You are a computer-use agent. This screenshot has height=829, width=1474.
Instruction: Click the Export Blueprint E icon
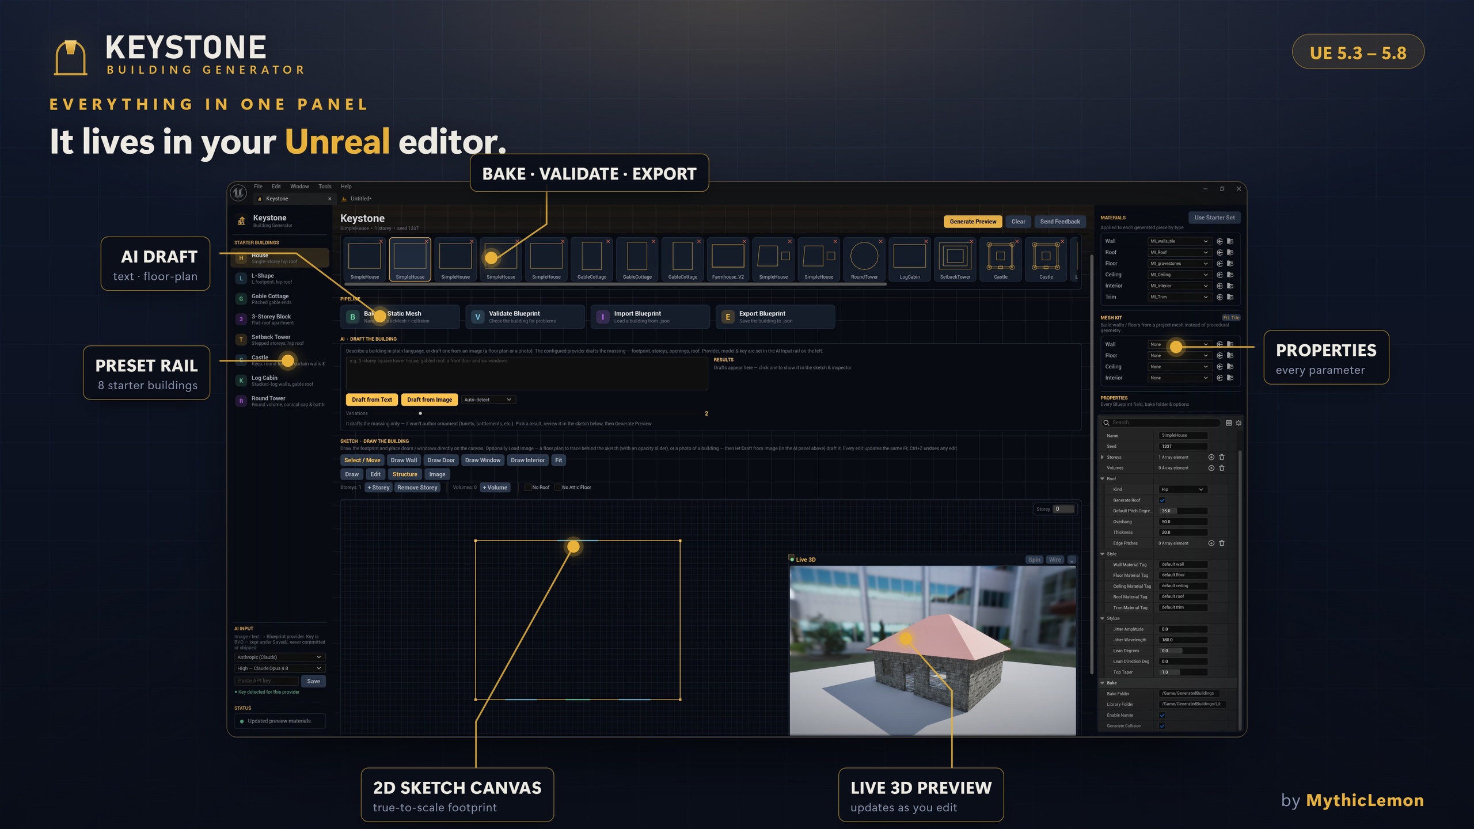[728, 317]
